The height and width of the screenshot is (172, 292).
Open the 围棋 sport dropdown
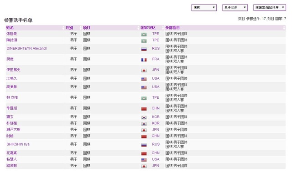point(204,8)
